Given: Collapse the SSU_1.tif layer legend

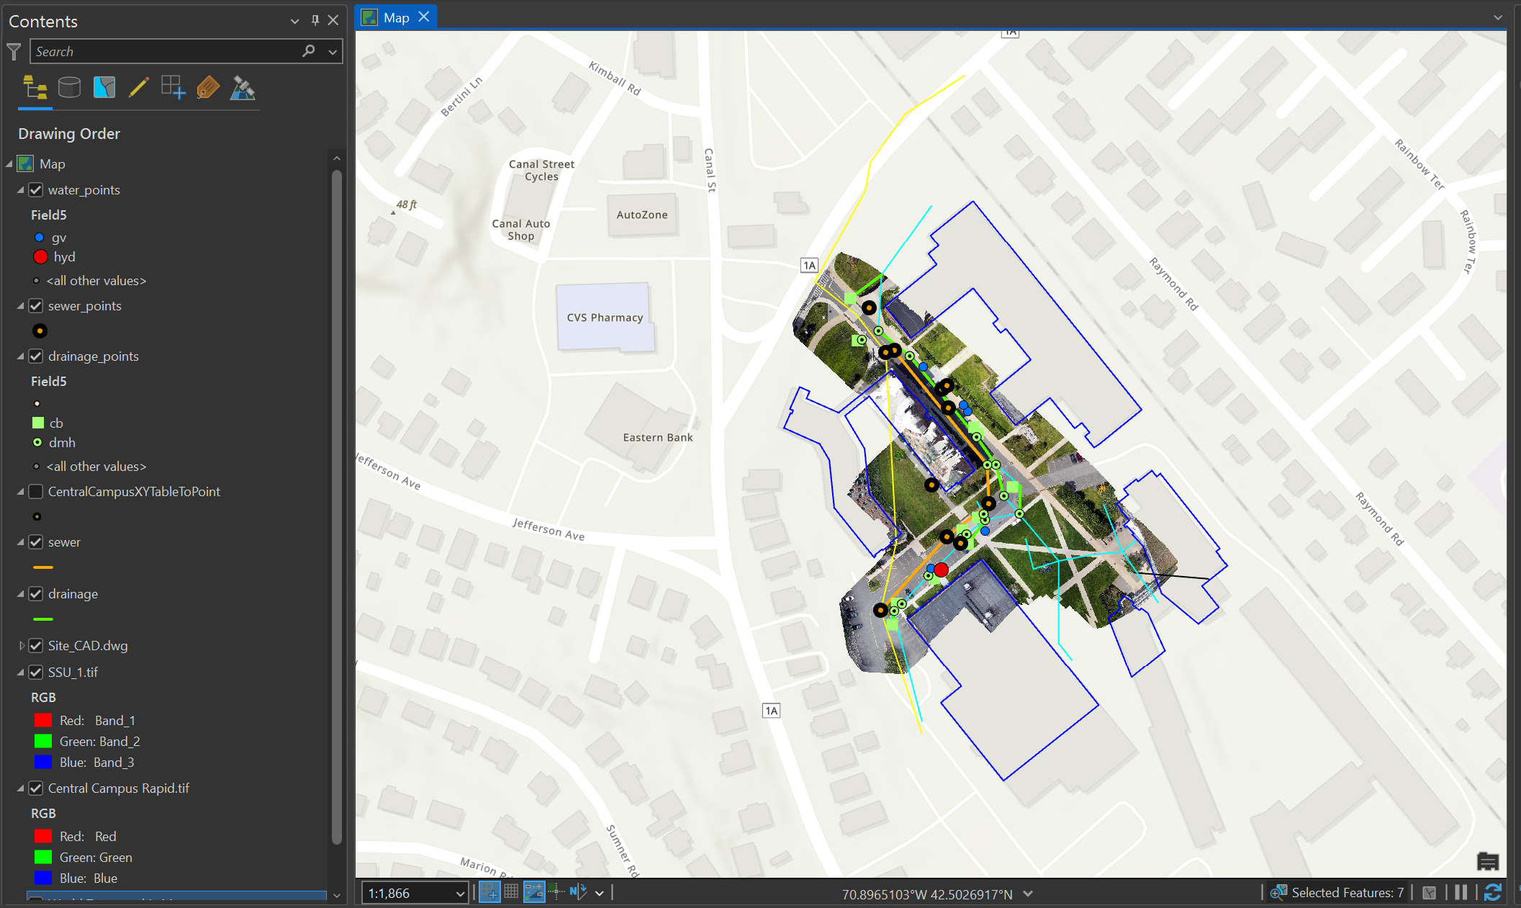Looking at the screenshot, I should pos(21,673).
